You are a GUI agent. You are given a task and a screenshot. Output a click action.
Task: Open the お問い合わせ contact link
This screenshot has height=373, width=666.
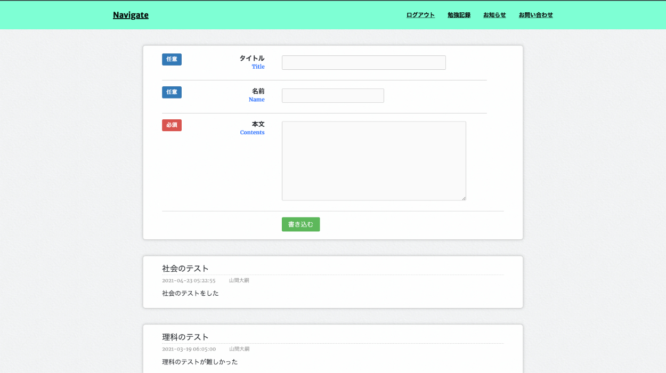pos(535,15)
